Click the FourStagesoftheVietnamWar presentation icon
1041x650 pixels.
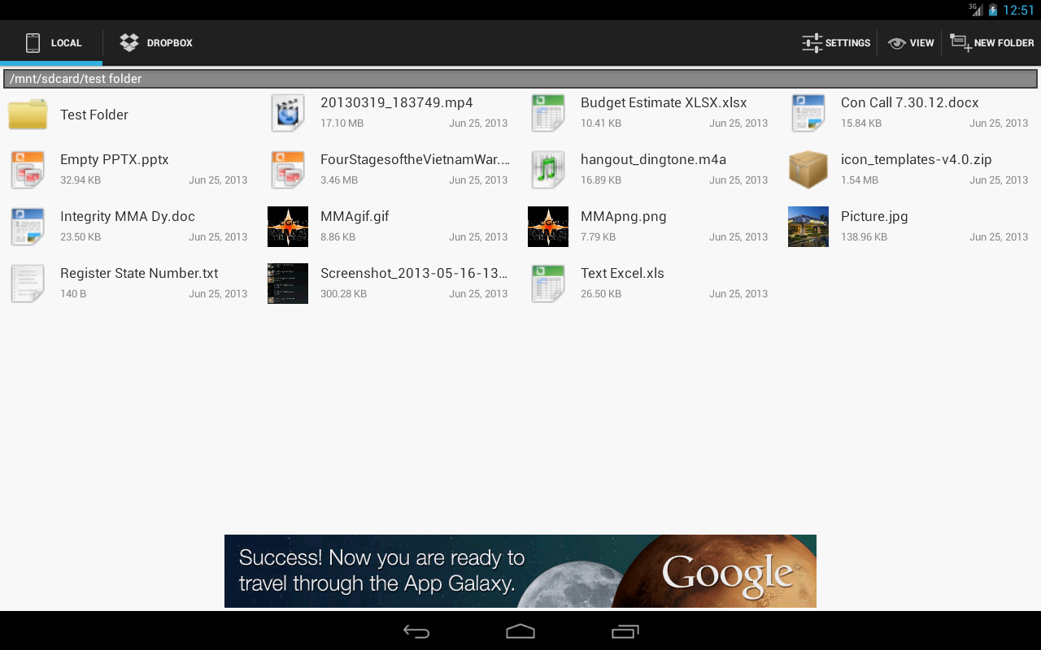tap(288, 170)
